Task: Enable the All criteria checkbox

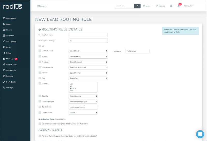Action: (40, 46)
